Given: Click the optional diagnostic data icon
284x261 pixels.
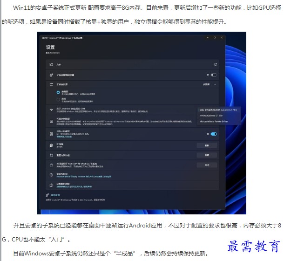Looking at the screenshot, I should [51, 121].
